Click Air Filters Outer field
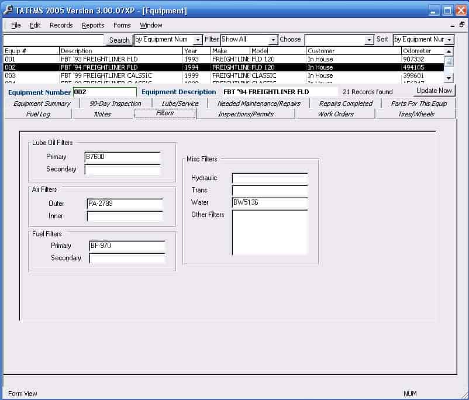The width and height of the screenshot is (469, 400). 125,204
